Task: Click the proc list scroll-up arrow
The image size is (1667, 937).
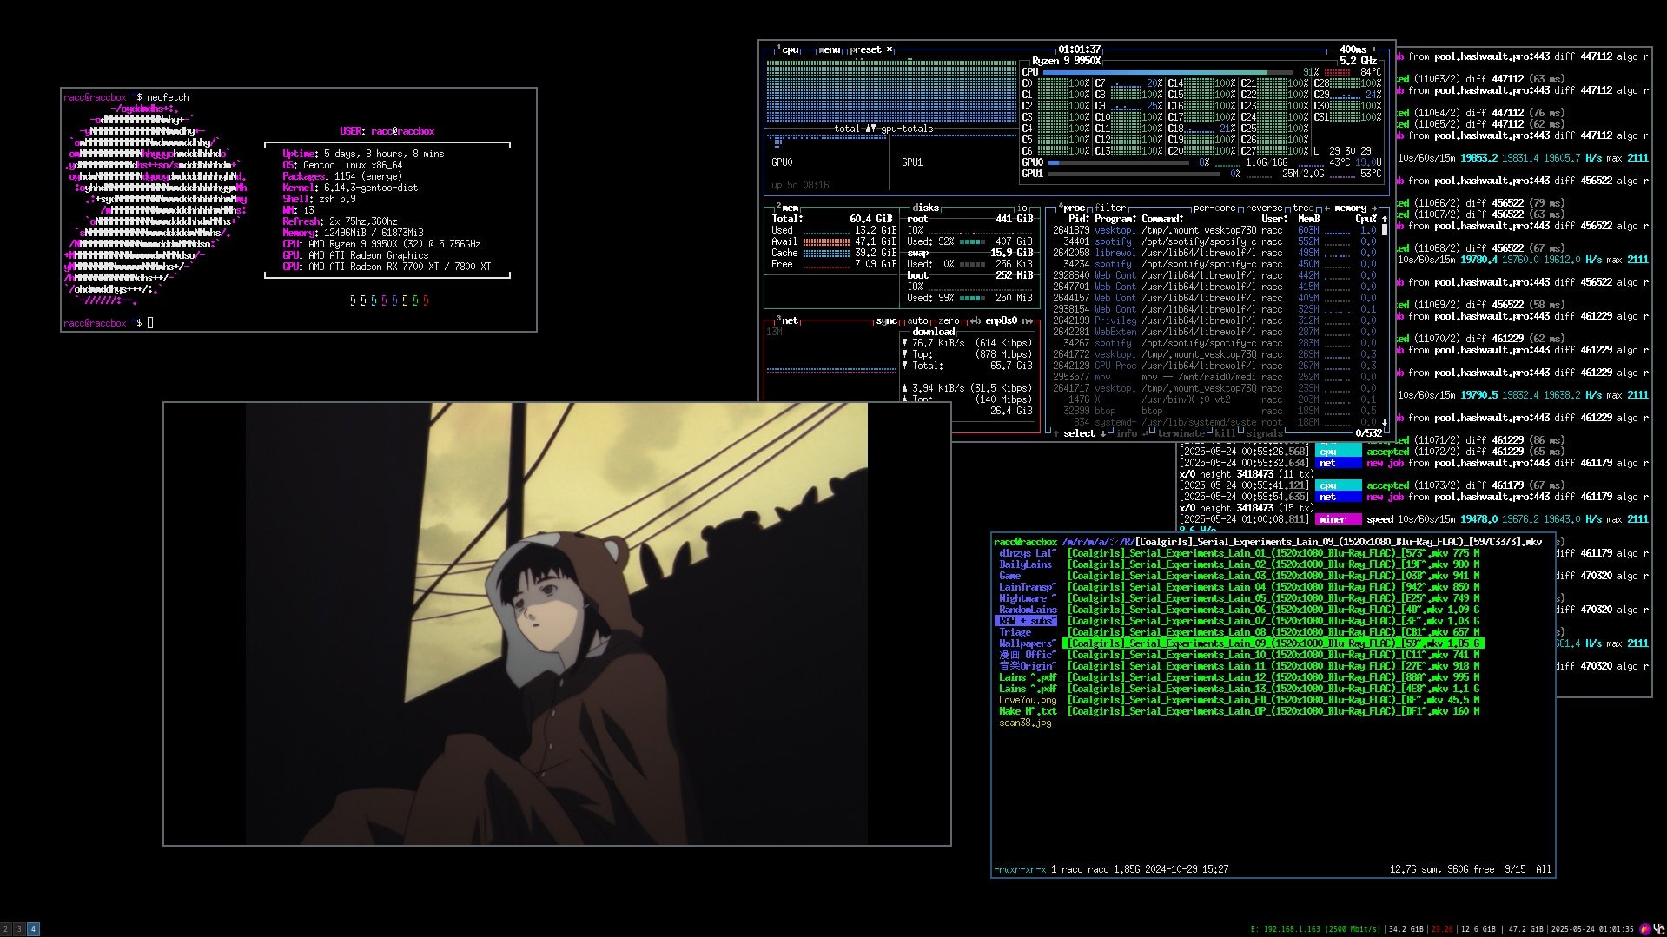Action: (x=1384, y=219)
